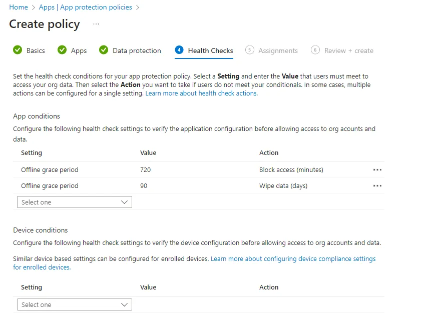Click the step 4 circle icon
Screen dimensions: 432x326
179,50
